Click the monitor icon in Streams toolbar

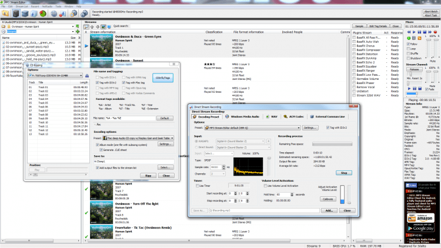(x=109, y=27)
